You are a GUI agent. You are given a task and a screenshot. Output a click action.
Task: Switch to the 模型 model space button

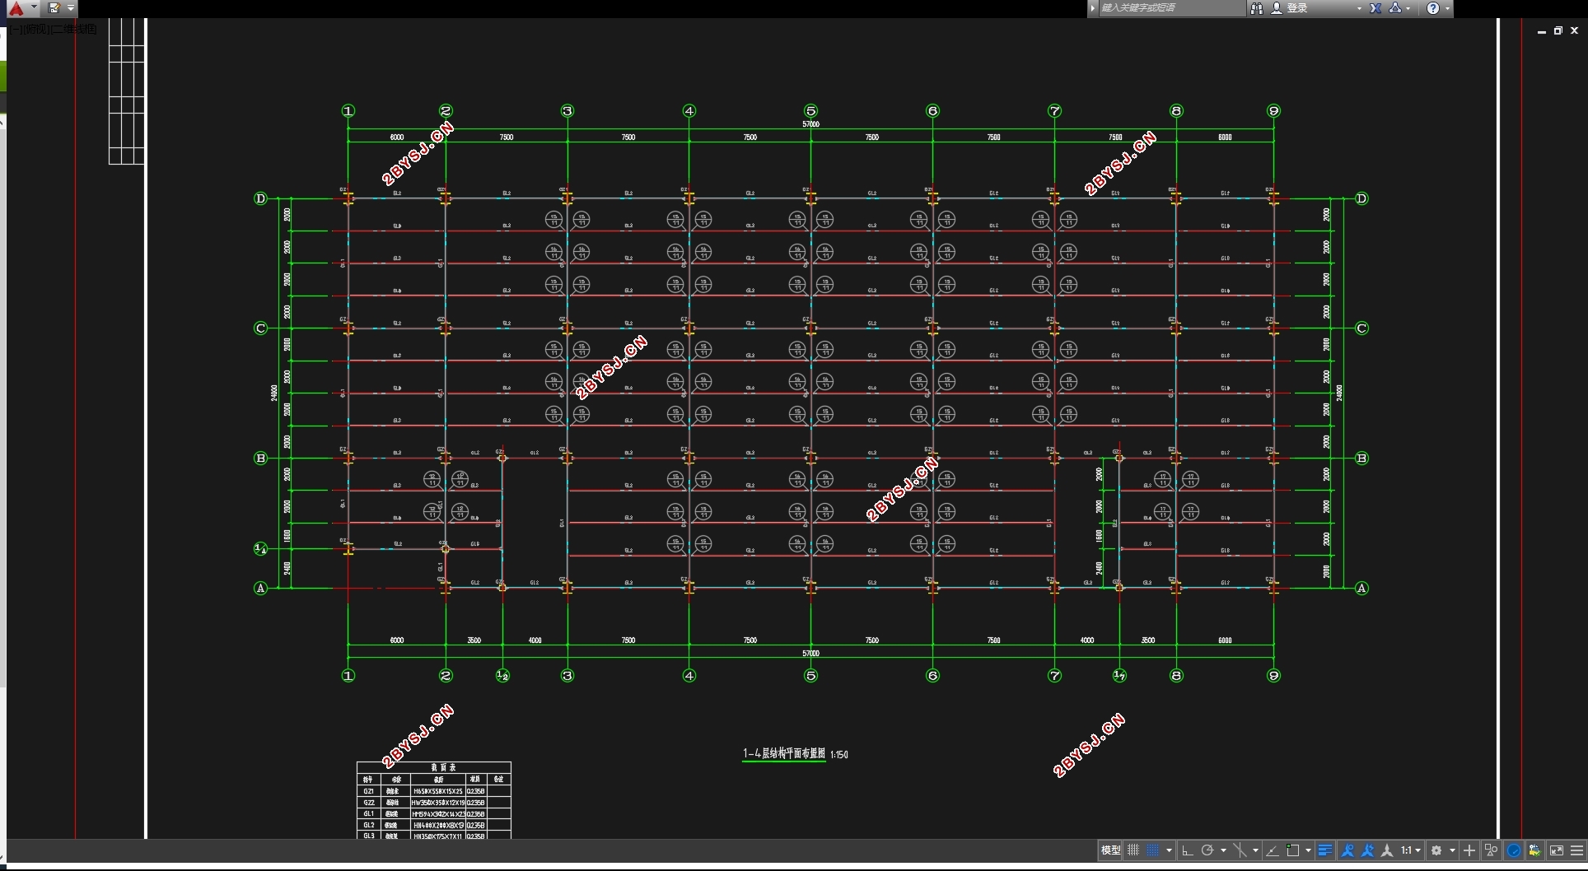coord(1110,850)
